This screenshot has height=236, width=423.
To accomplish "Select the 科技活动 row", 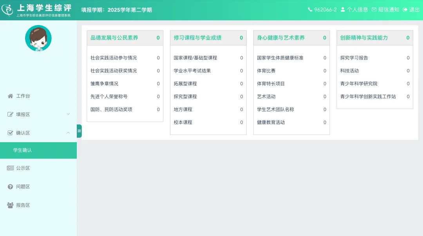I will coord(375,71).
